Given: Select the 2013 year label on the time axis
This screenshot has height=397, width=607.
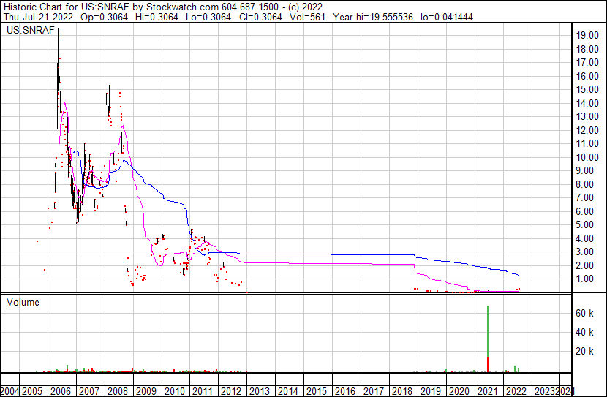Looking at the screenshot, I should coord(260,391).
